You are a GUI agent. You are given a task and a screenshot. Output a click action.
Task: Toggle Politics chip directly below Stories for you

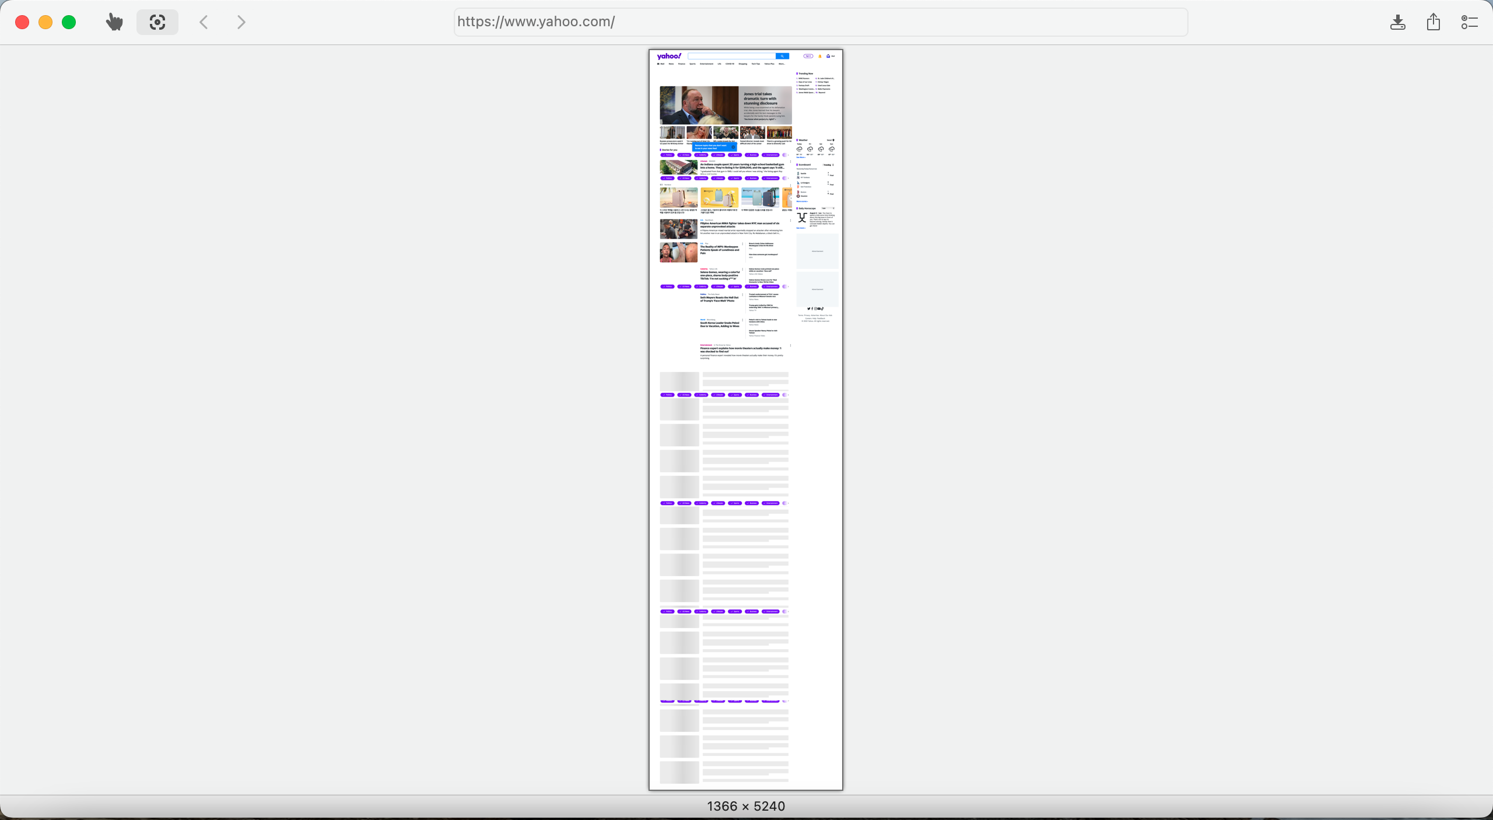coord(667,155)
